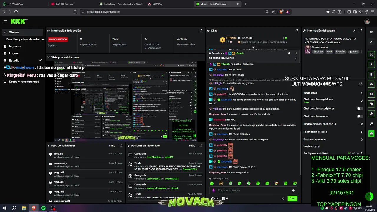Open the Filtro in Feed de actividades
Viewport: 377px width, 212px height.
[112, 145]
